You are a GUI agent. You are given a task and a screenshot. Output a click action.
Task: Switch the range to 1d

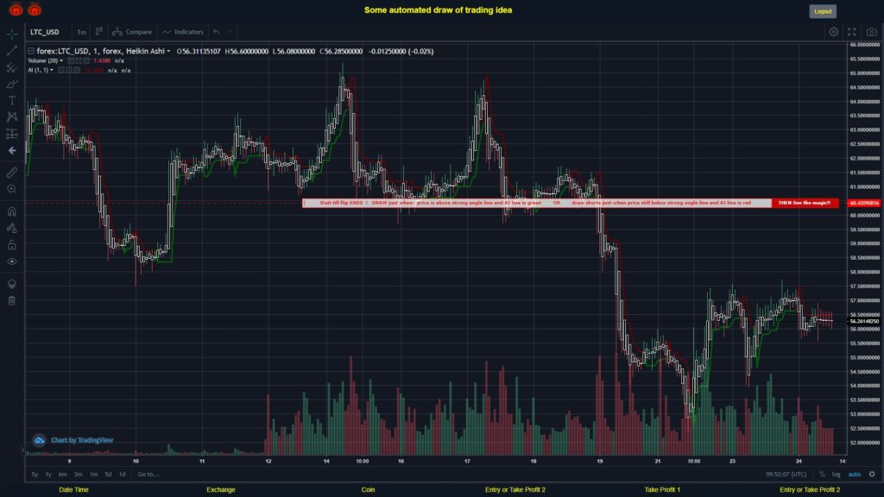pyautogui.click(x=122, y=475)
